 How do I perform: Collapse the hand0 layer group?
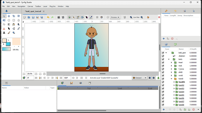tap(172, 79)
